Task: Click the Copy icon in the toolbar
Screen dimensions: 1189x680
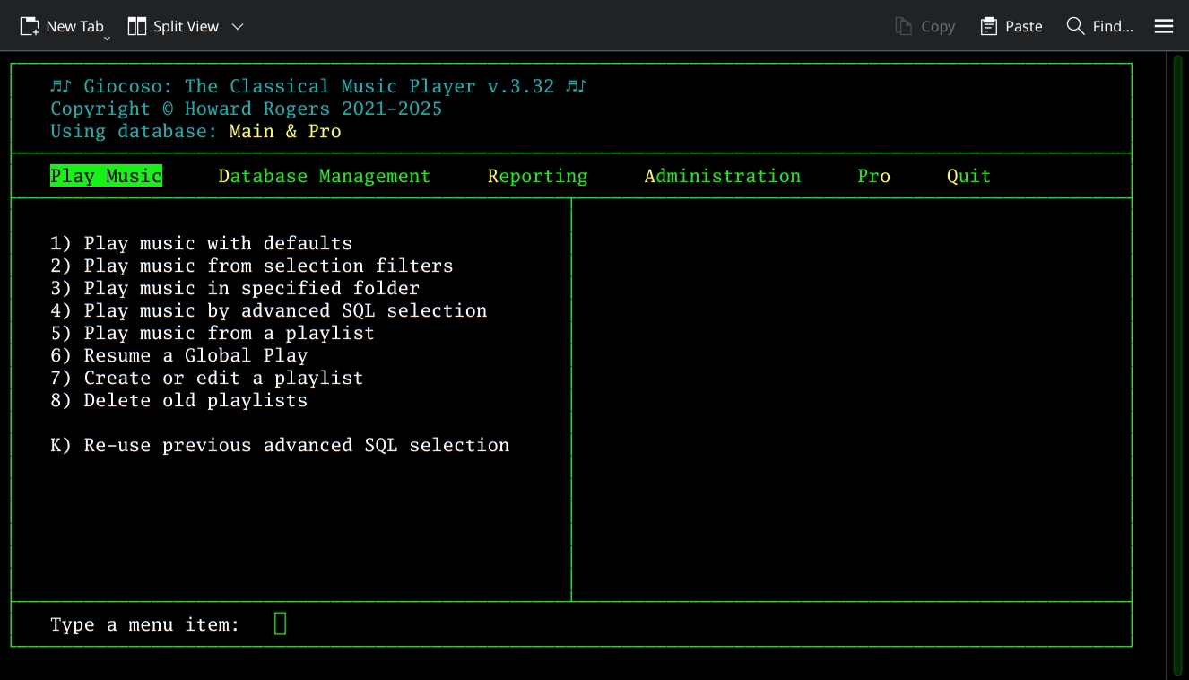Action: pos(925,26)
